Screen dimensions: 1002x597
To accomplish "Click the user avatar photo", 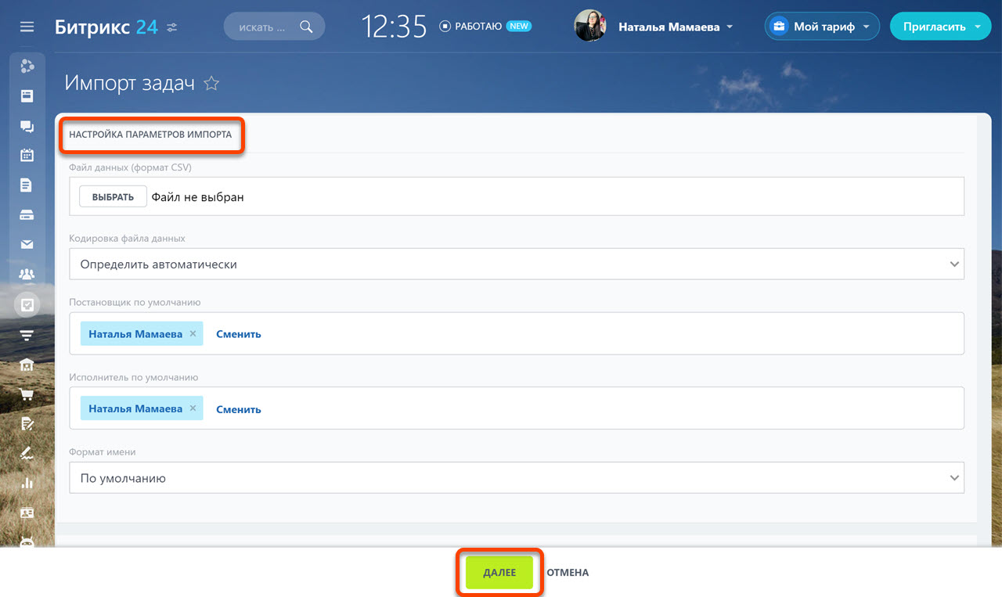I will 589,27.
